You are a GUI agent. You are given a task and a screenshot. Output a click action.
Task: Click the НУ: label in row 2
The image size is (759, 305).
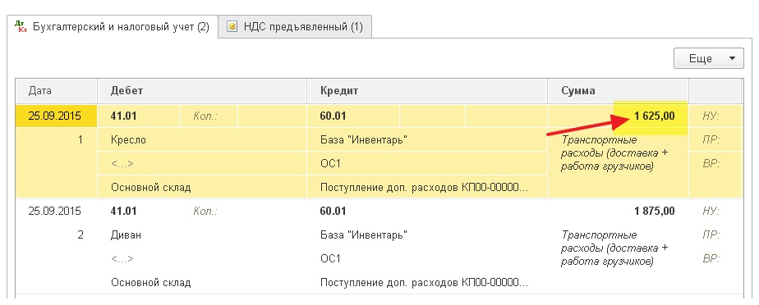(711, 212)
